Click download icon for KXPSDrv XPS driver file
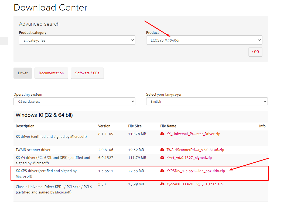Screen dimensions: 284x204 [162, 171]
